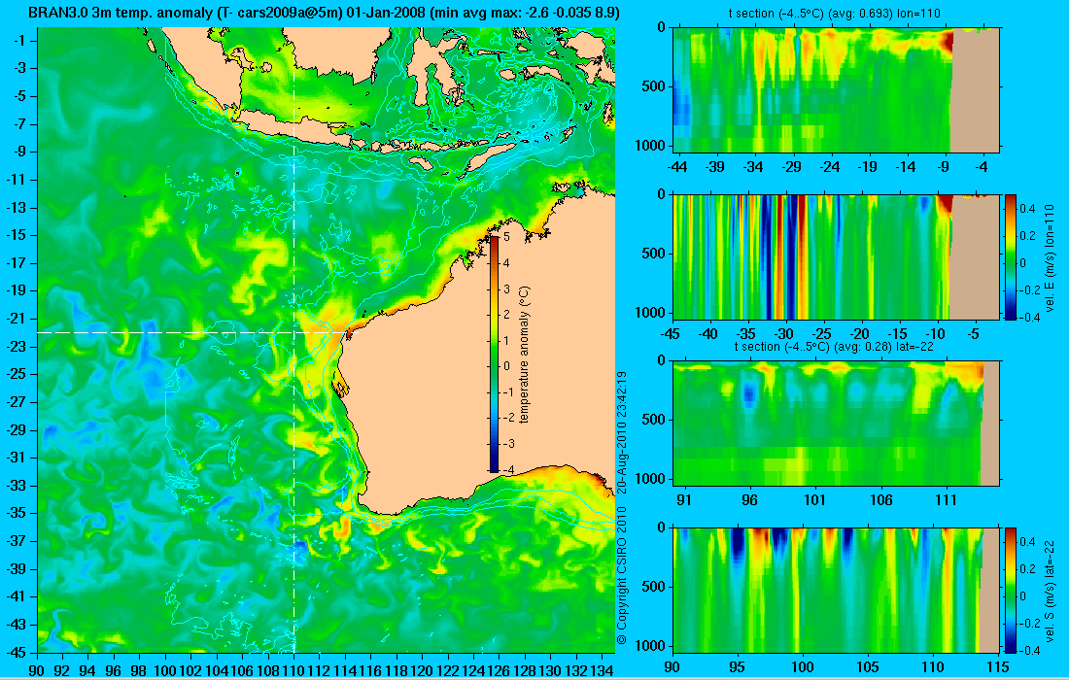Viewport: 1069px width, 680px height.
Task: Click '-4' on the temperature anomaly colorbar
Action: point(506,469)
